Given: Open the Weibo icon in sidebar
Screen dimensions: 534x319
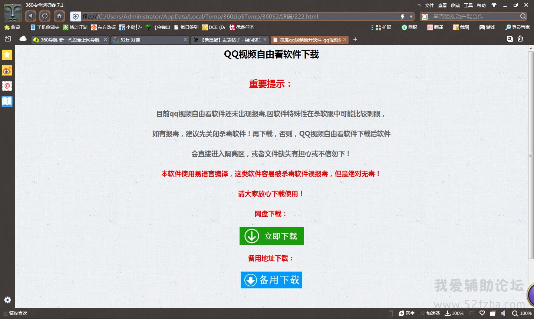Looking at the screenshot, I should click(x=7, y=70).
